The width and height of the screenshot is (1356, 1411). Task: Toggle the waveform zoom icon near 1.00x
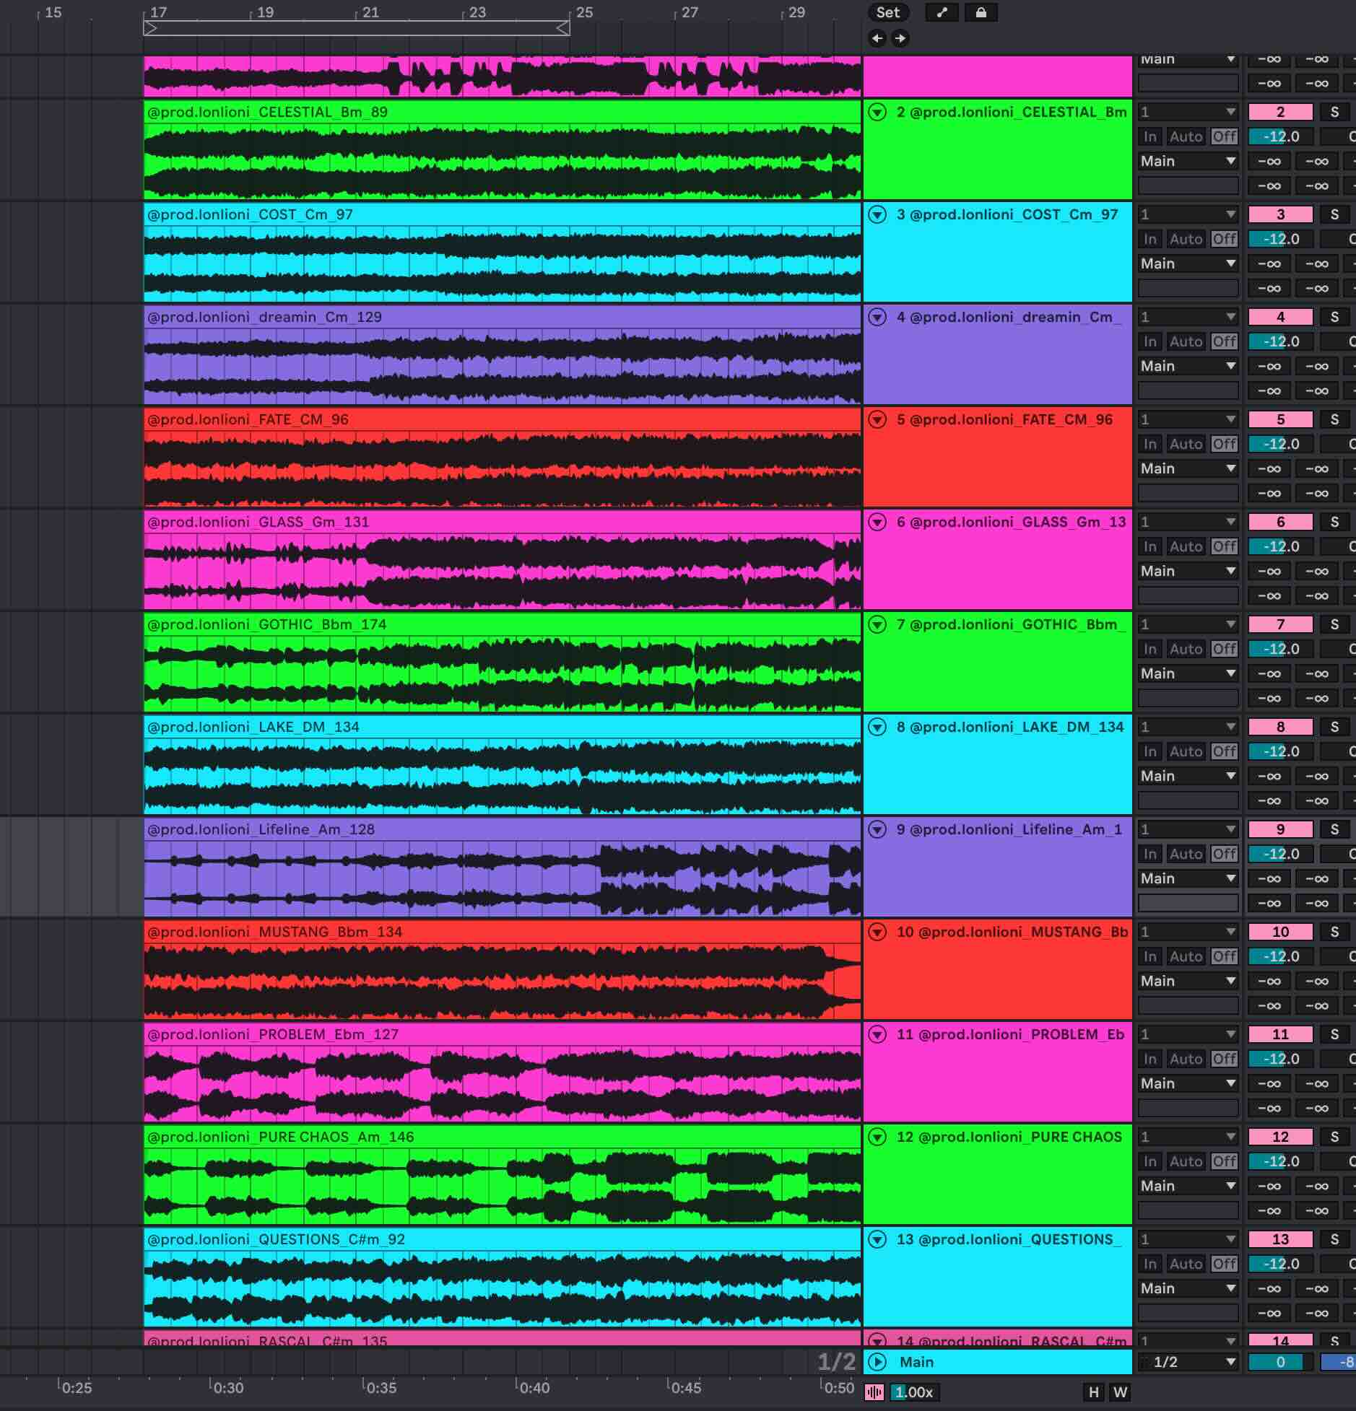click(874, 1392)
